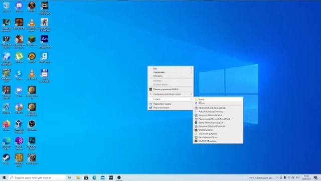Select the Minecraft grass block icon
The height and width of the screenshot is (181, 321).
(x=32, y=40)
